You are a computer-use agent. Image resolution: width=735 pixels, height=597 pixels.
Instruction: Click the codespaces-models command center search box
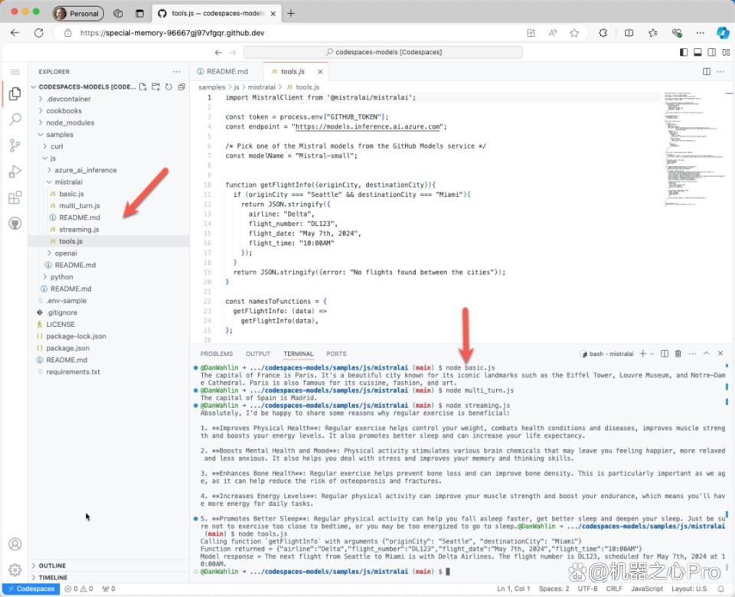[383, 52]
